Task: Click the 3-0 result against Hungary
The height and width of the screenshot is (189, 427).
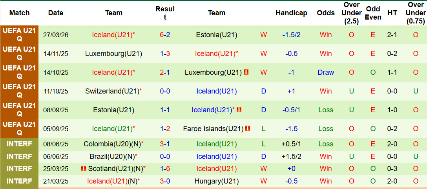Action: (x=165, y=181)
